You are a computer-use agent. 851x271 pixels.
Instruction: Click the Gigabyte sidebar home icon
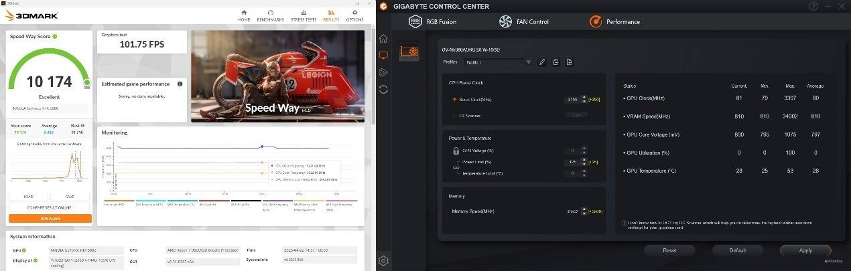coord(383,38)
